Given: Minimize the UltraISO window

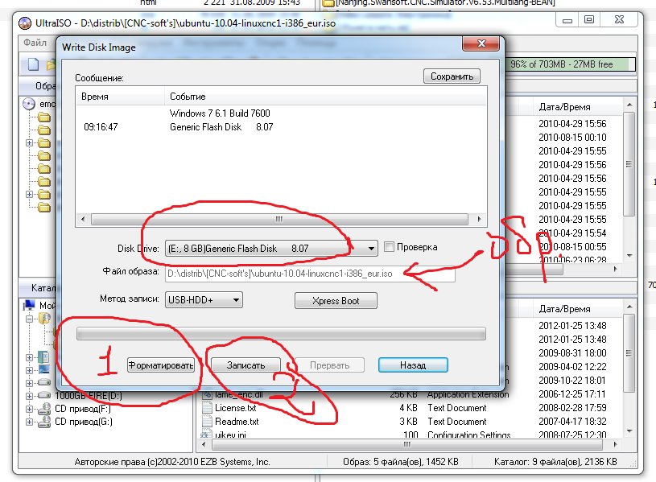Looking at the screenshot, I should click(567, 20).
